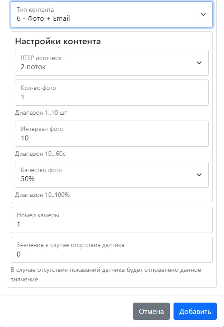Screen dimensions: 224x327
Task: Click the chevron arrow next to 2 поток
Action: pos(199,63)
